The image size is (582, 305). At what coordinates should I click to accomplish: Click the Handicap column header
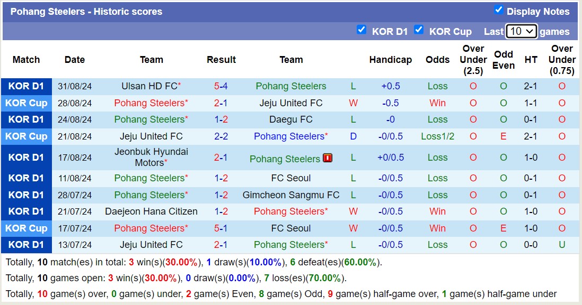click(391, 60)
